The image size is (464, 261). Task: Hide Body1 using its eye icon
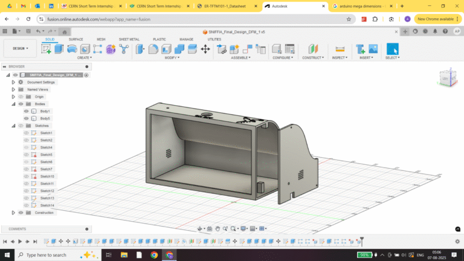pyautogui.click(x=26, y=111)
